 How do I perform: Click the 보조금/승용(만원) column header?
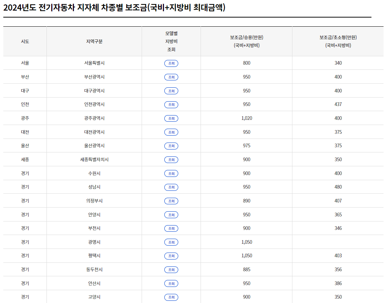coord(245,41)
